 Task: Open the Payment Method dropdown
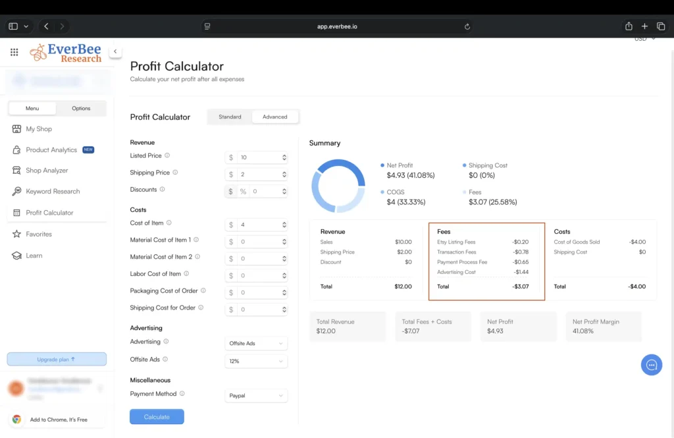(256, 396)
